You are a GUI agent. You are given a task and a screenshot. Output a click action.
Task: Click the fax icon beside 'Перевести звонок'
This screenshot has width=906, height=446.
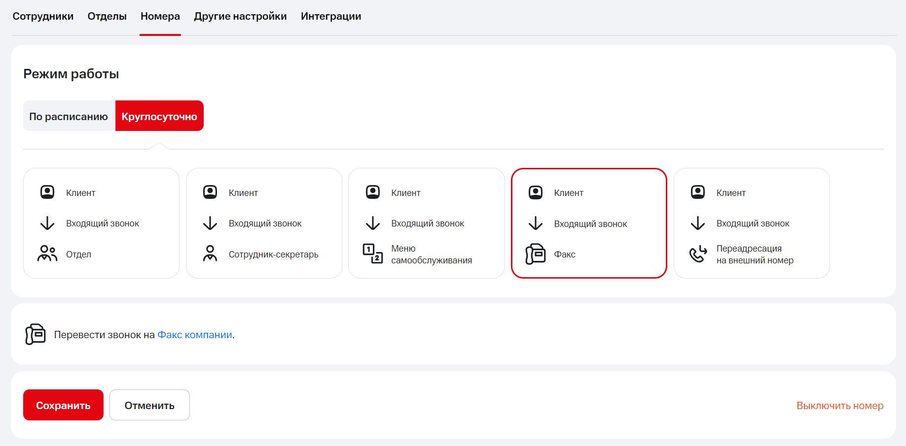click(x=36, y=334)
